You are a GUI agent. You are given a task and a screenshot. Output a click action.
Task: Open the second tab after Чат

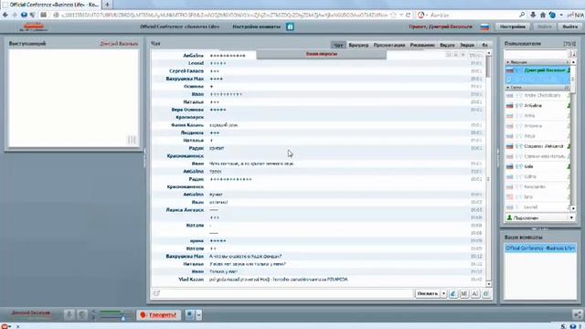click(358, 45)
